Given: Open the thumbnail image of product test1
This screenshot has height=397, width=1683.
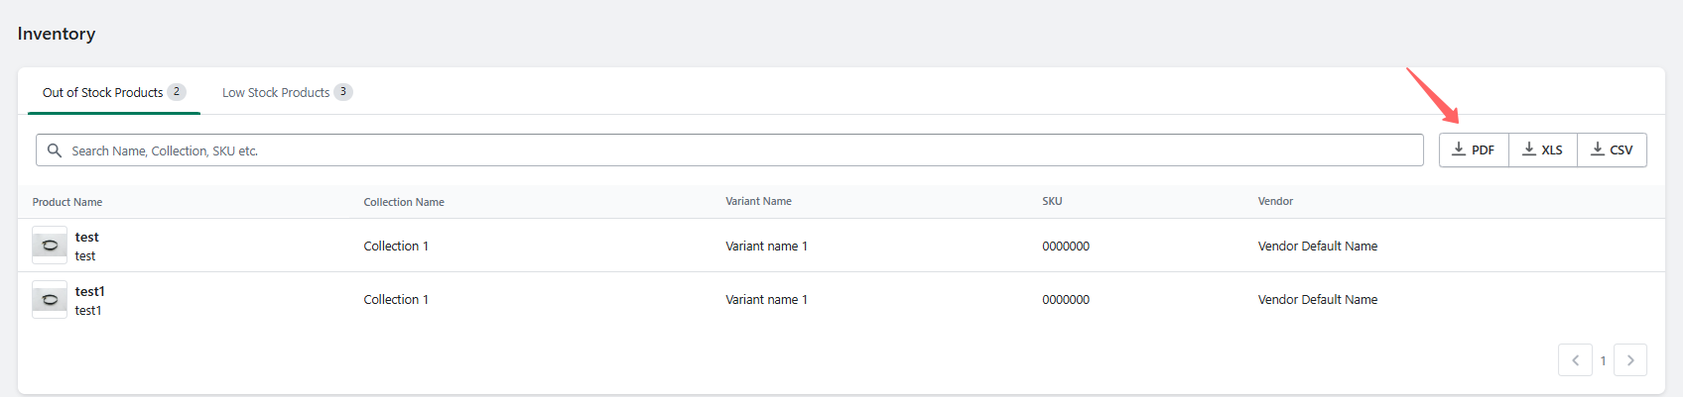Looking at the screenshot, I should pyautogui.click(x=50, y=300).
